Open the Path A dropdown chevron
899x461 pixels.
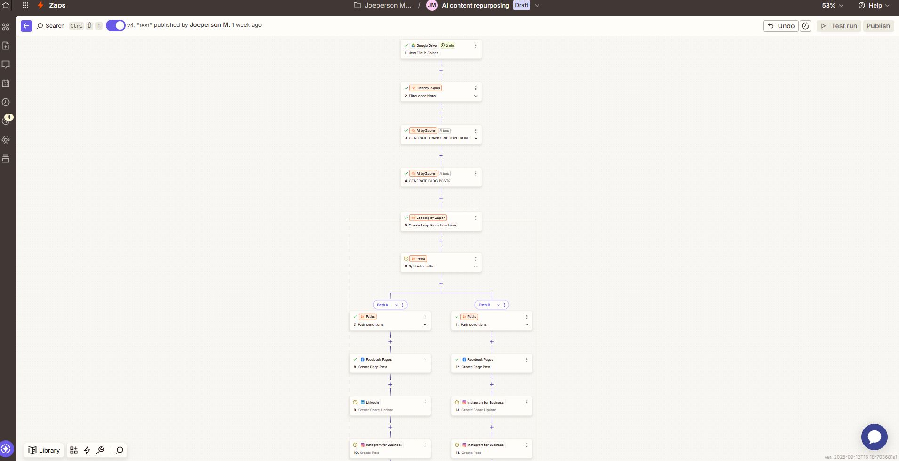(397, 305)
